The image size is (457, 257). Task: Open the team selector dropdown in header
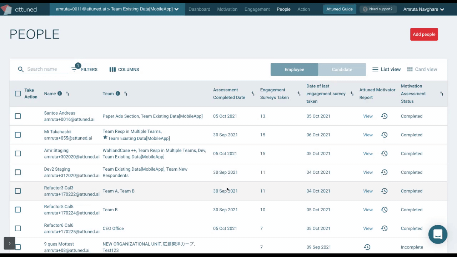pyautogui.click(x=117, y=9)
